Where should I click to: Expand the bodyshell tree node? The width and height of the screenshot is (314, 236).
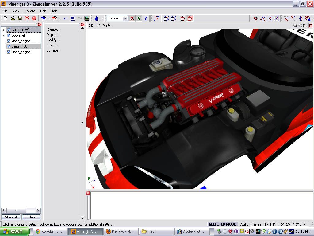pyautogui.click(x=3, y=35)
